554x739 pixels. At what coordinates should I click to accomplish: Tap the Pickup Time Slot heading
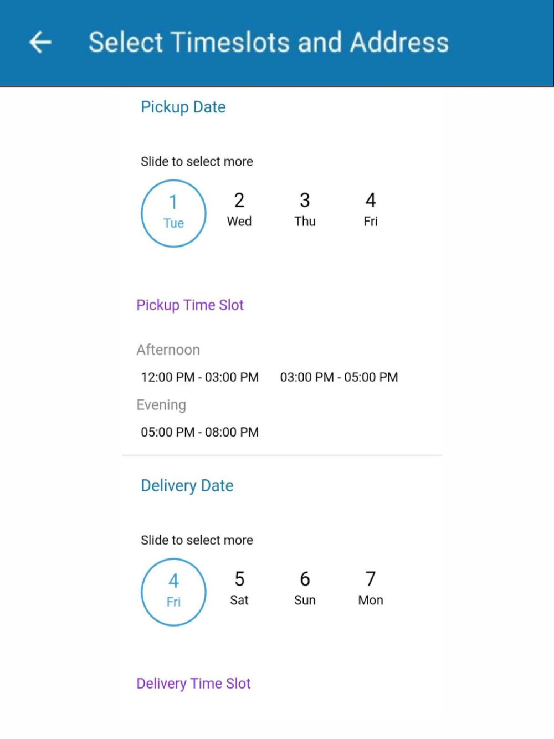[190, 305]
